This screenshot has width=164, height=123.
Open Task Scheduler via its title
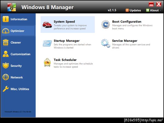65,60
